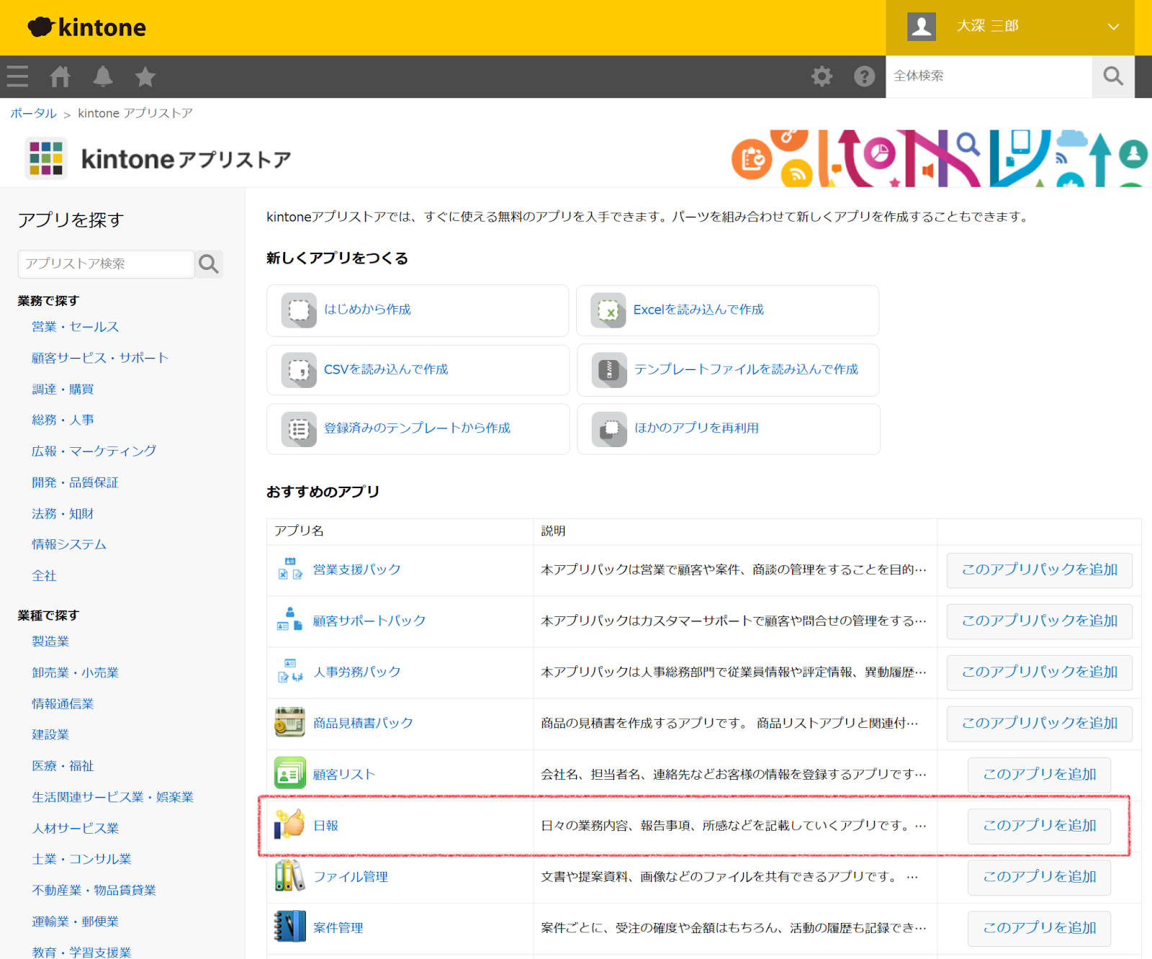Add the 顧客サポートパック app pack
Viewport: 1152px width, 959px height.
(1039, 621)
